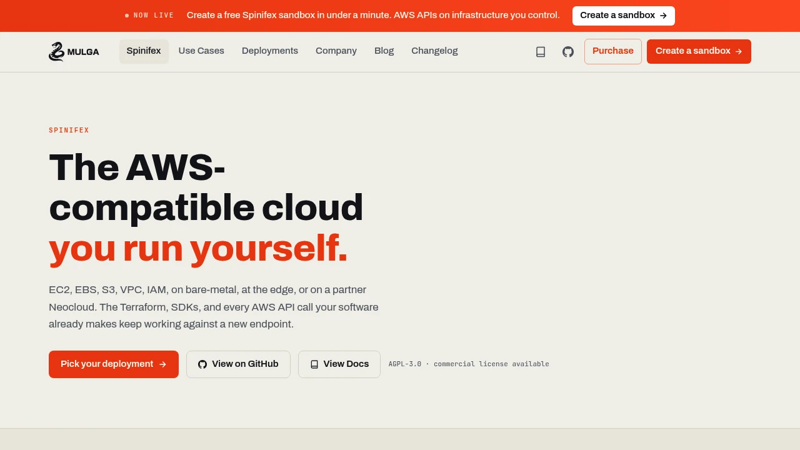Click arrow icon on Pick your deployment
This screenshot has height=450, width=800.
point(162,364)
